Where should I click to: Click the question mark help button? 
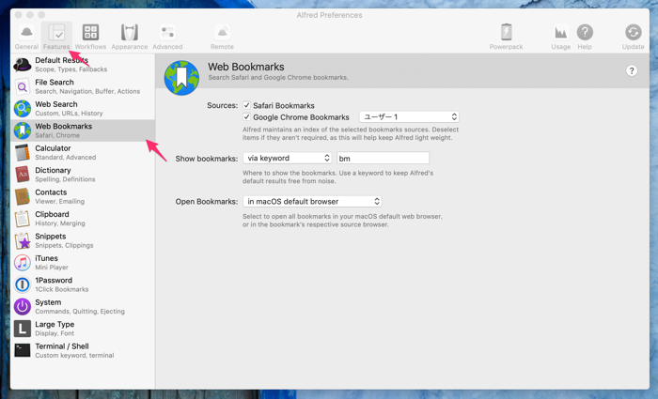click(x=632, y=71)
